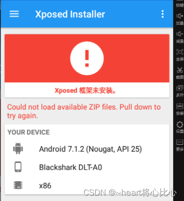This screenshot has width=184, height=201.
Task: Click the Xposed Installer title
Action: point(70,14)
